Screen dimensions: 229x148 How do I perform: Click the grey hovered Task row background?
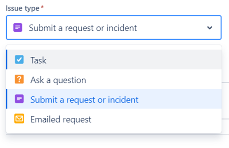[x=131, y=59]
